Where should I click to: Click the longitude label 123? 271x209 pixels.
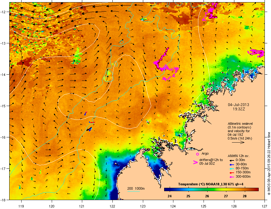(x=143, y=206)
